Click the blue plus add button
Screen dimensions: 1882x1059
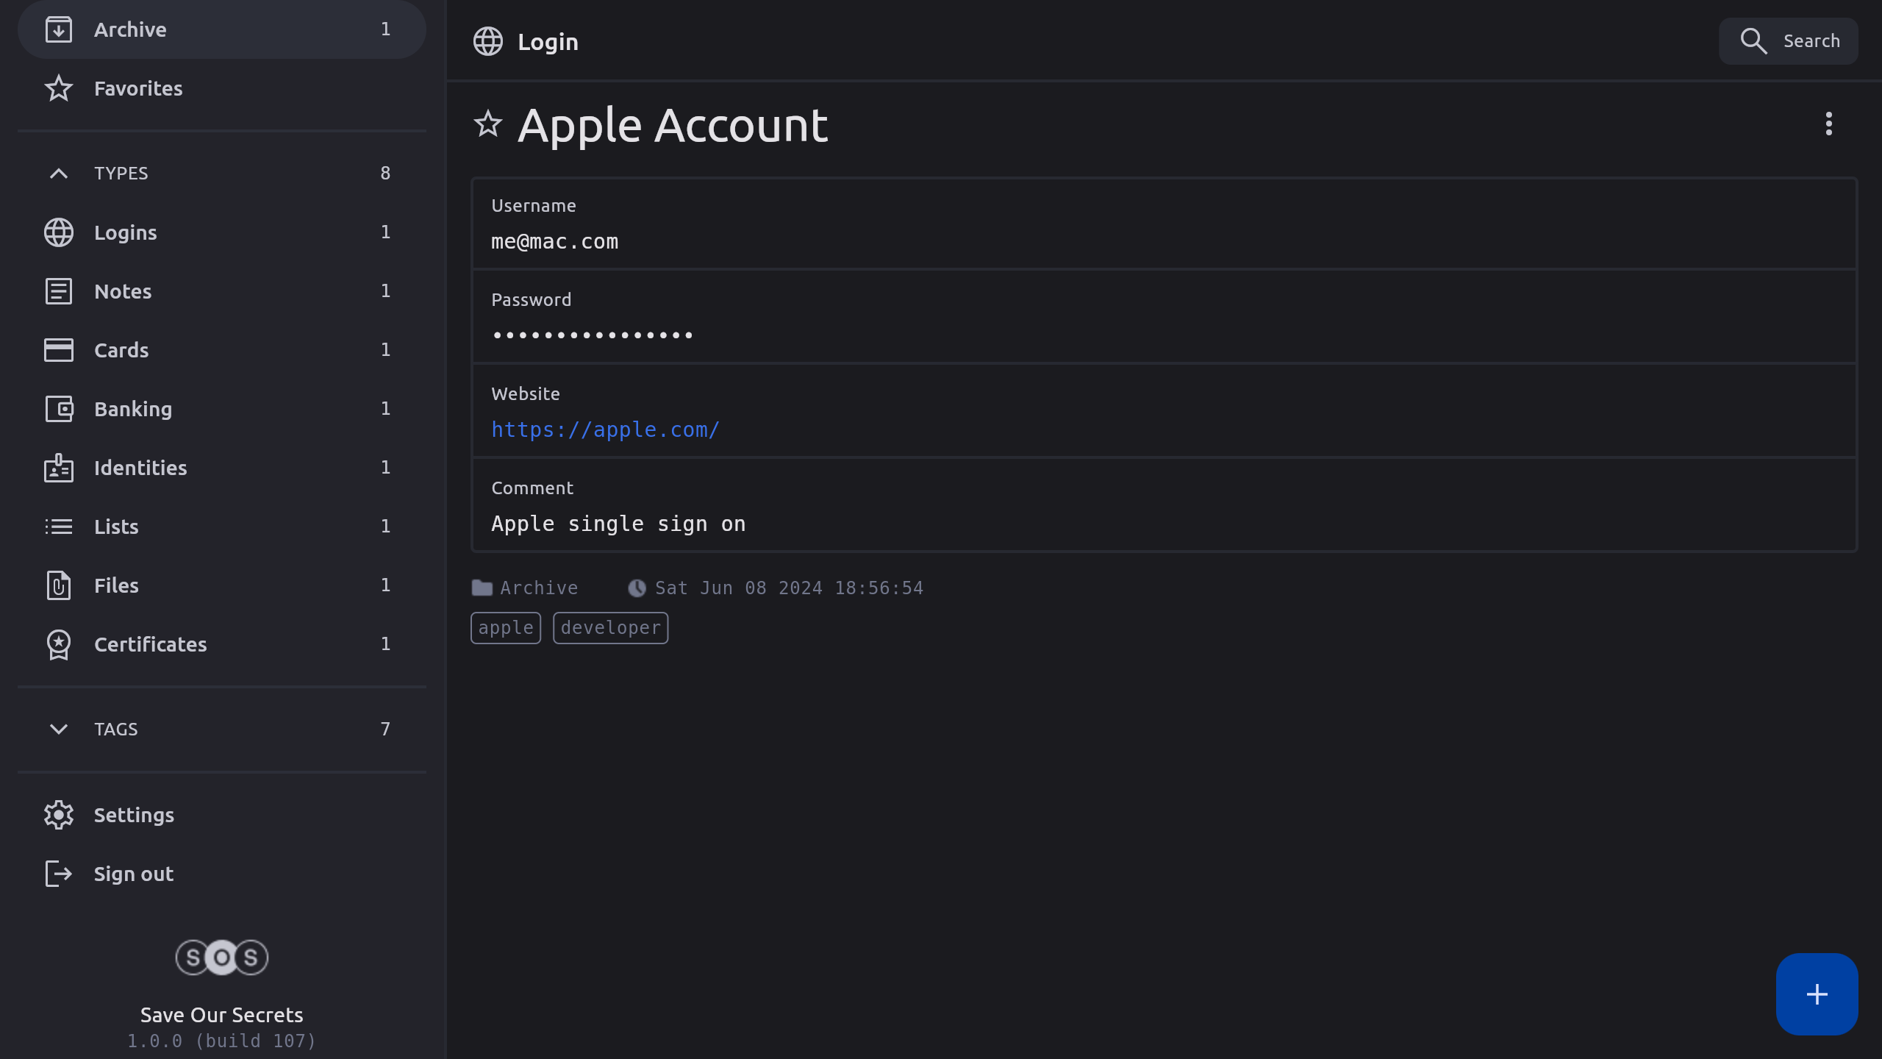[1817, 994]
